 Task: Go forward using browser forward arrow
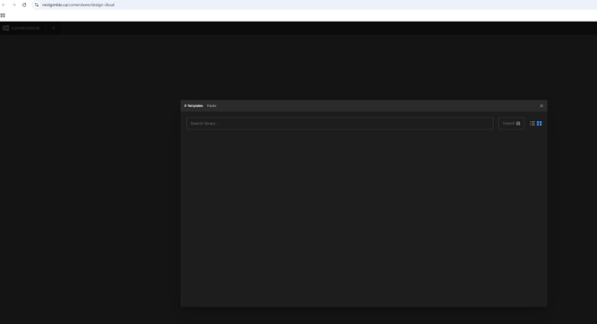point(14,5)
